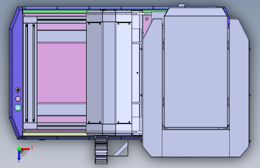Screen dimensions: 260x168
Task: Select the right angled side panel of enclosure
Action: tap(239, 88)
